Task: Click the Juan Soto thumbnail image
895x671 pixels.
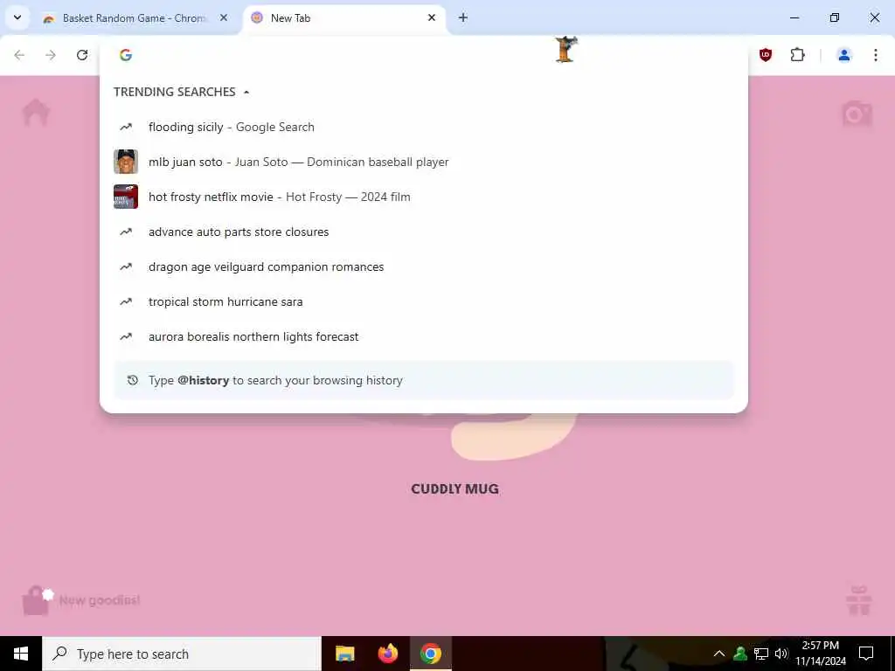Action: click(126, 162)
